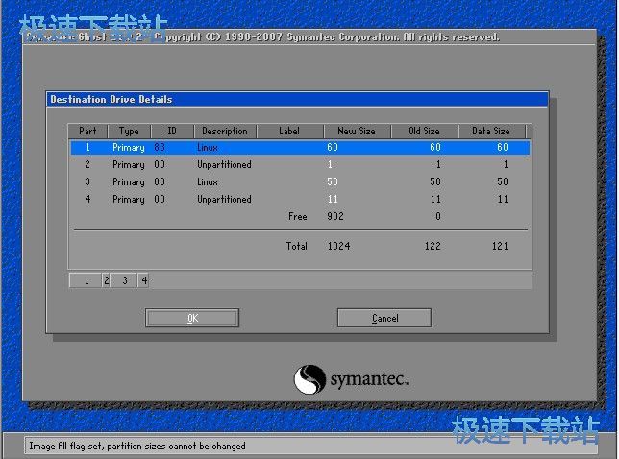This screenshot has width=619, height=459.
Task: Click New Size value 1 in row 2
Action: [x=330, y=164]
